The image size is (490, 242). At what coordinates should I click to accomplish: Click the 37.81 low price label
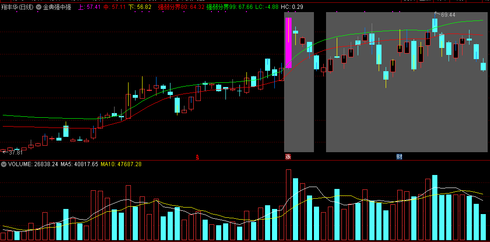(x=16, y=153)
